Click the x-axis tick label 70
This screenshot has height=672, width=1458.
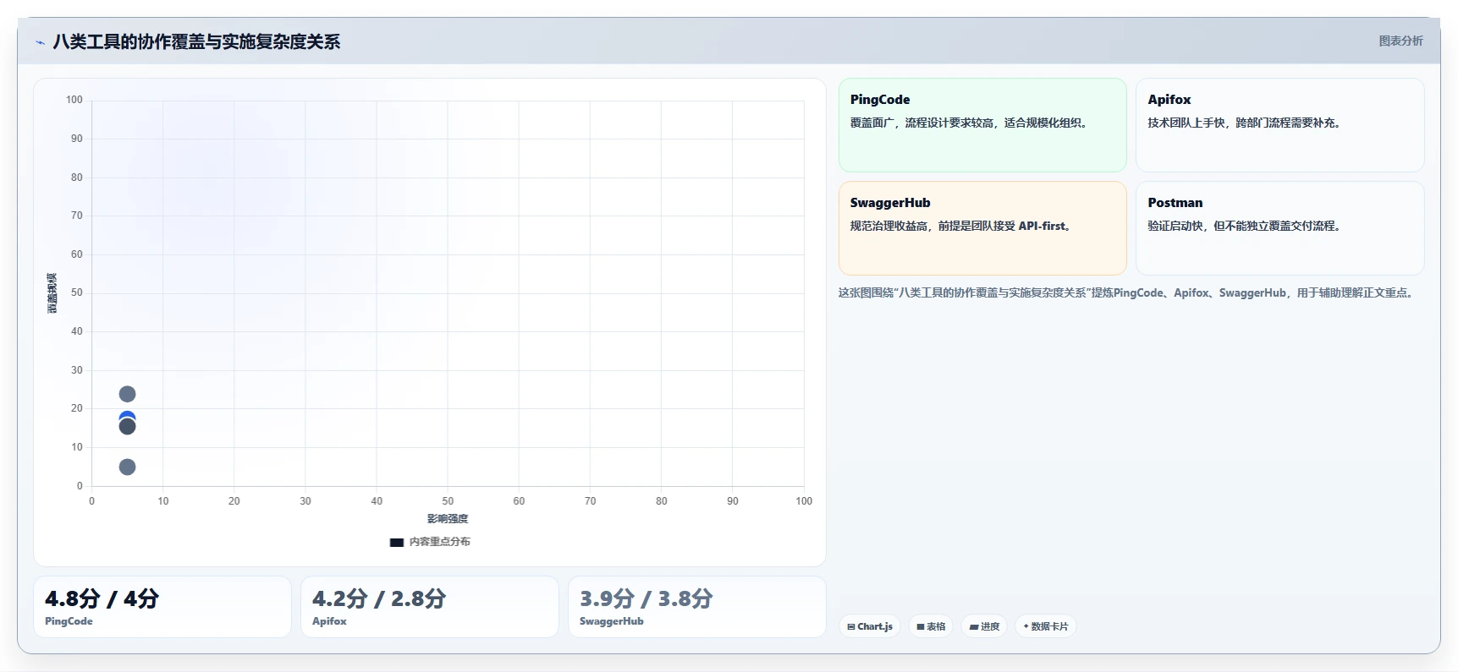tap(591, 501)
